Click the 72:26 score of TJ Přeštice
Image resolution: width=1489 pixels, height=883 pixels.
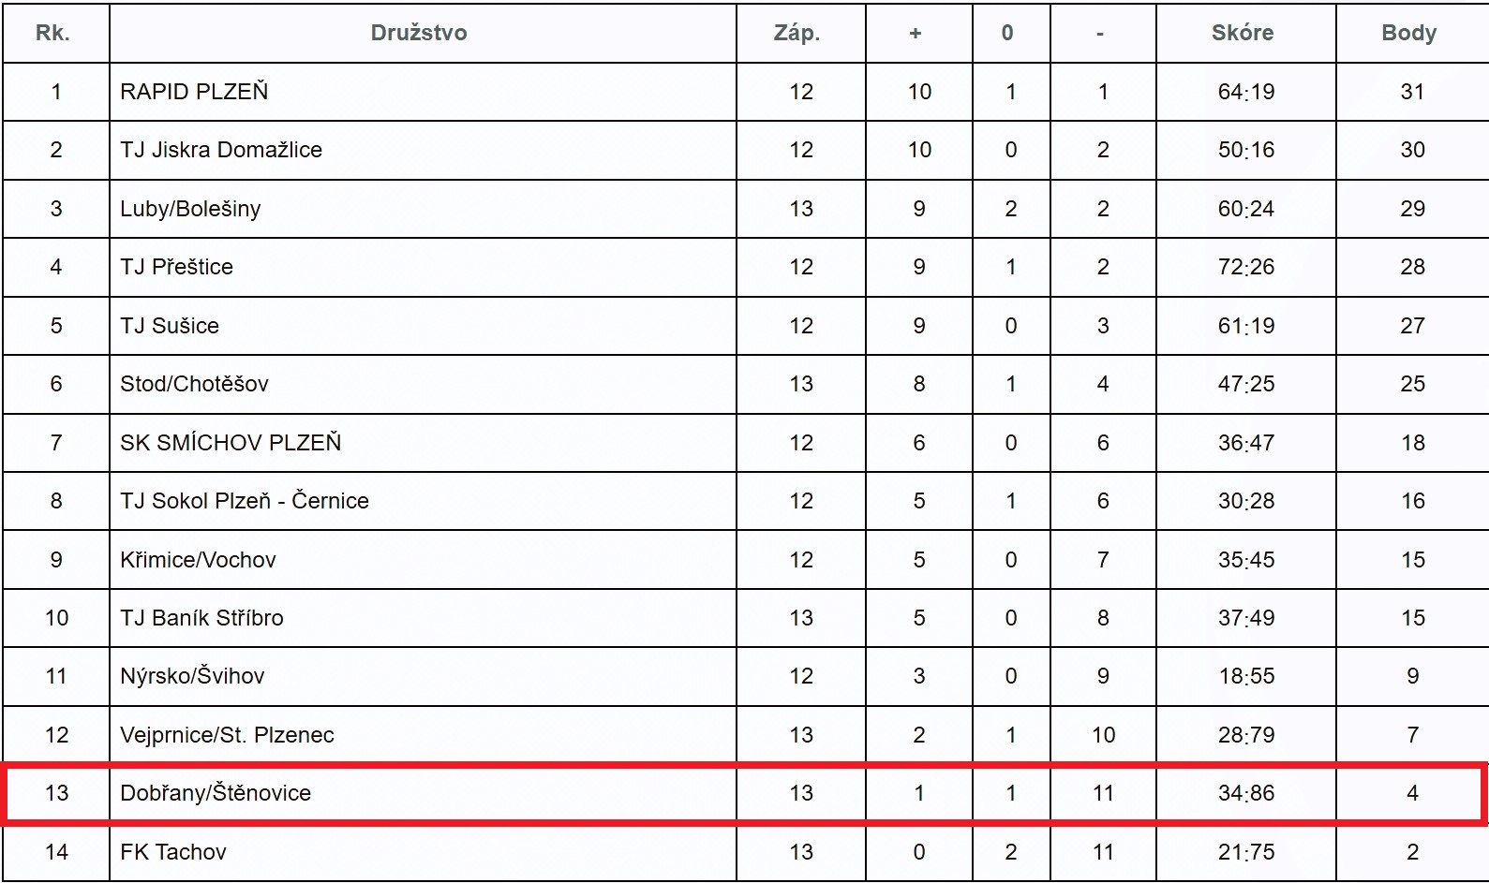point(1245,267)
